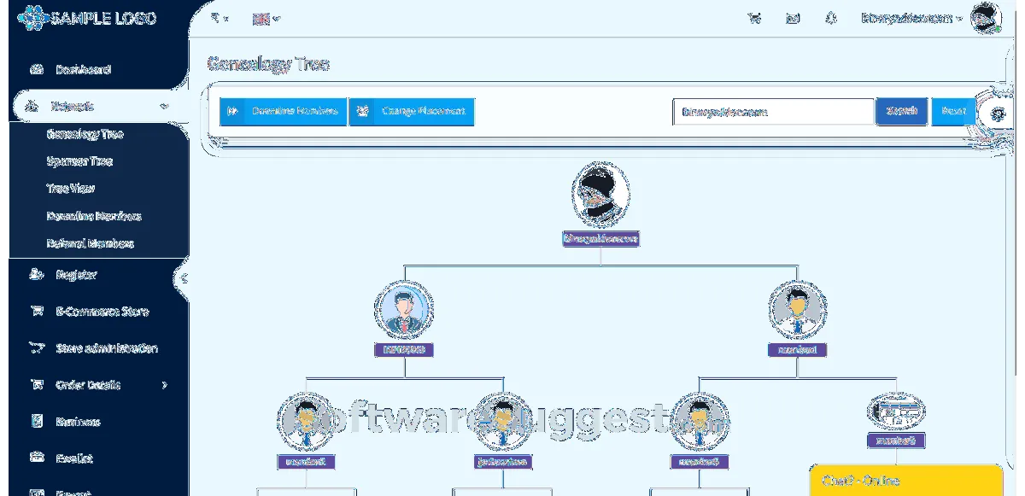Viewport: 1025px width, 496px height.
Task: Open the Dashboard sidebar item
Action: tap(83, 70)
